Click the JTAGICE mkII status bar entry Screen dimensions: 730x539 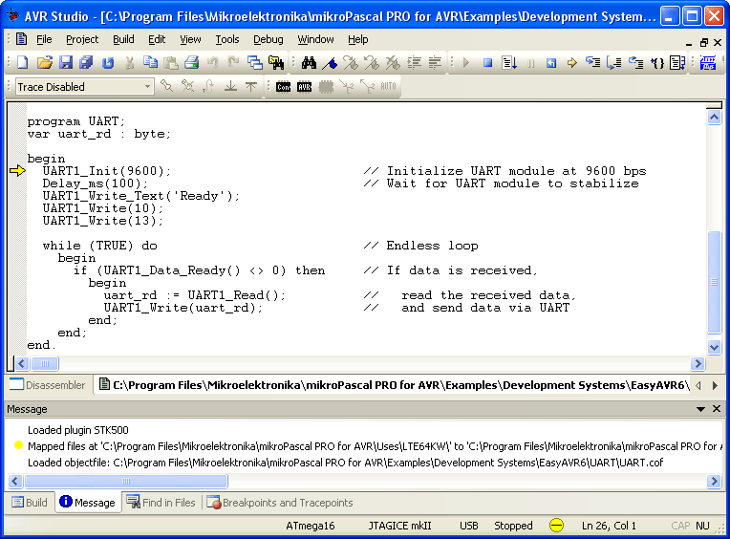pos(399,526)
